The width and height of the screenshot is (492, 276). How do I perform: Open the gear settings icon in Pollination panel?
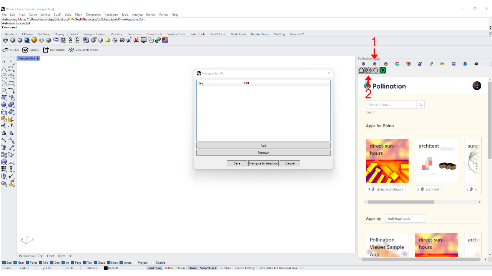pos(368,70)
